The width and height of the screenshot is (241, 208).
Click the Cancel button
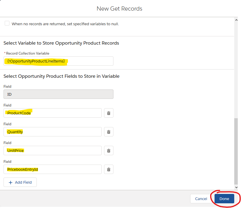click(201, 199)
